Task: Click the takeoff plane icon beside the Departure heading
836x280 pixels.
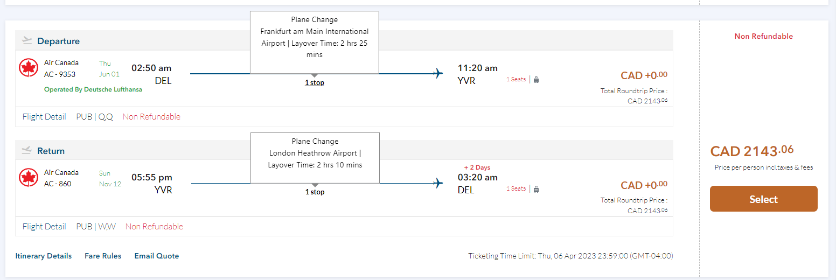Action: coord(27,41)
